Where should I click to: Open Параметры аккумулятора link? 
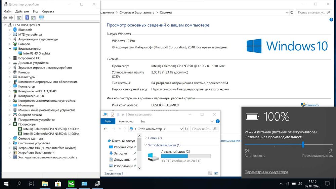pyautogui.click(x=266, y=172)
